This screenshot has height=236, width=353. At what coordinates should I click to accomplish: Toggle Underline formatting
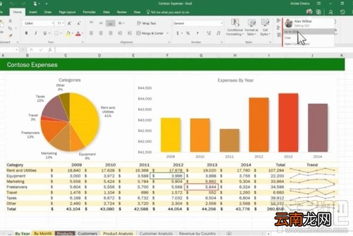click(x=45, y=34)
